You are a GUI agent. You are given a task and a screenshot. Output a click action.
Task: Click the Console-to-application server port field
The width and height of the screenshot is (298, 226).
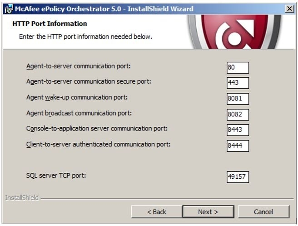[x=238, y=130]
